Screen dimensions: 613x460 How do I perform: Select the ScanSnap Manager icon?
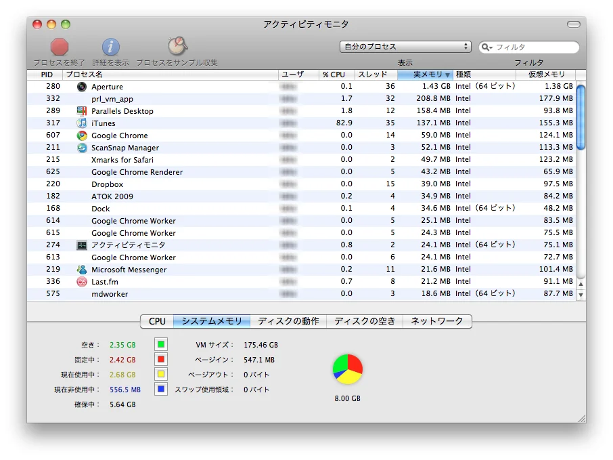[82, 148]
